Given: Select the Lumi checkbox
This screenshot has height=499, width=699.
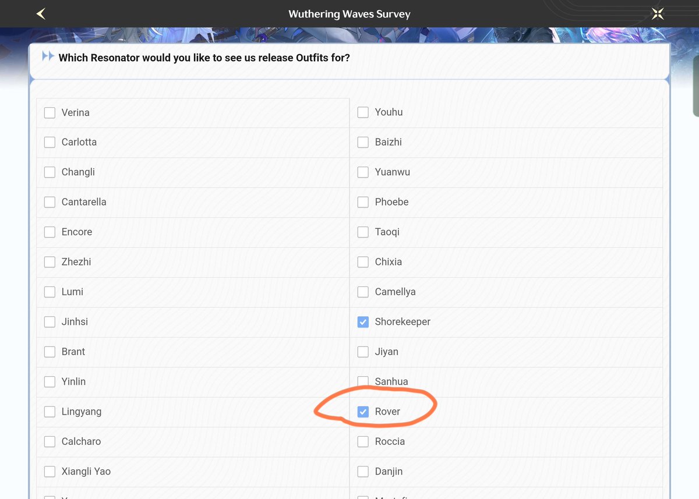Looking at the screenshot, I should pos(50,292).
